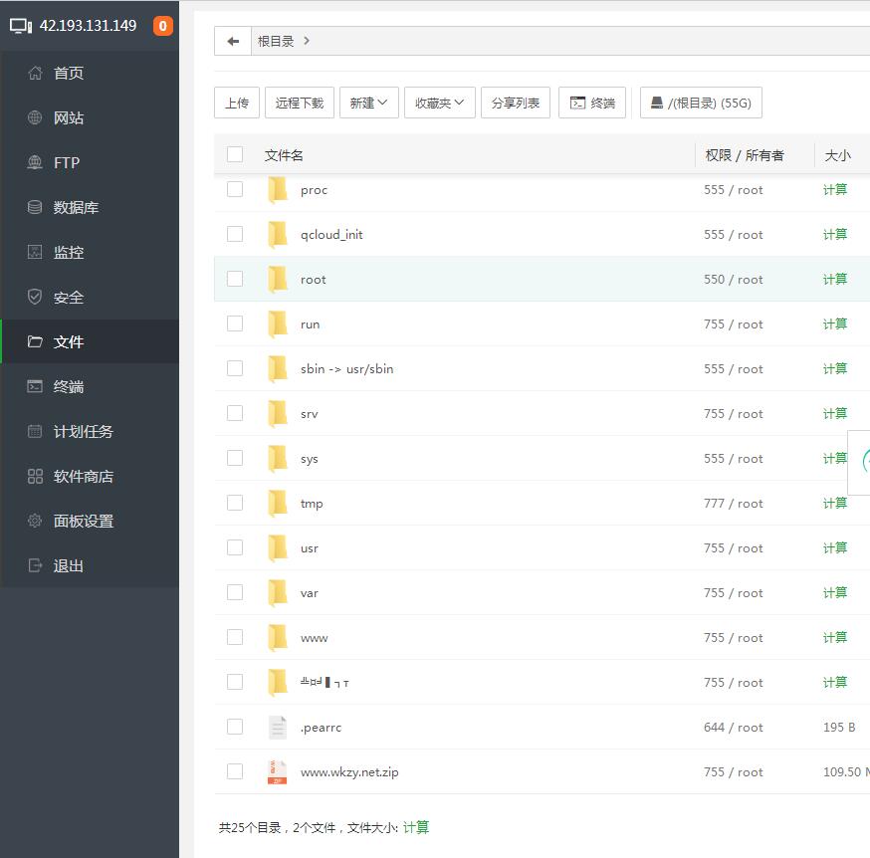870x858 pixels.
Task: Toggle the select-all files checkbox
Action: [x=235, y=154]
